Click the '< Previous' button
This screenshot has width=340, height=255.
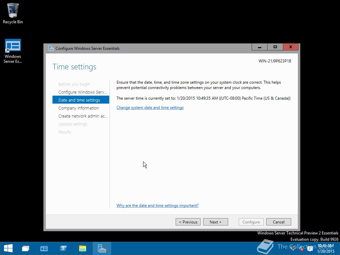[x=188, y=222]
